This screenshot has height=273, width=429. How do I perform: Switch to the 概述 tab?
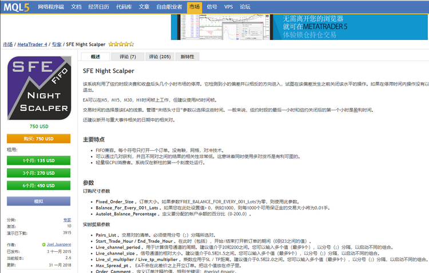96,57
